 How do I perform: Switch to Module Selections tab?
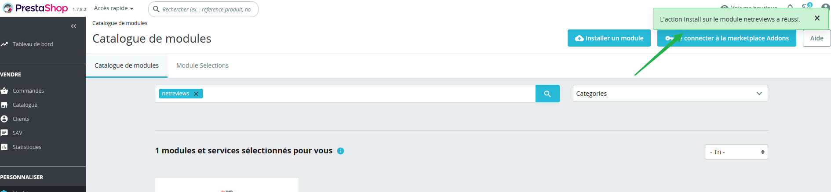[202, 65]
